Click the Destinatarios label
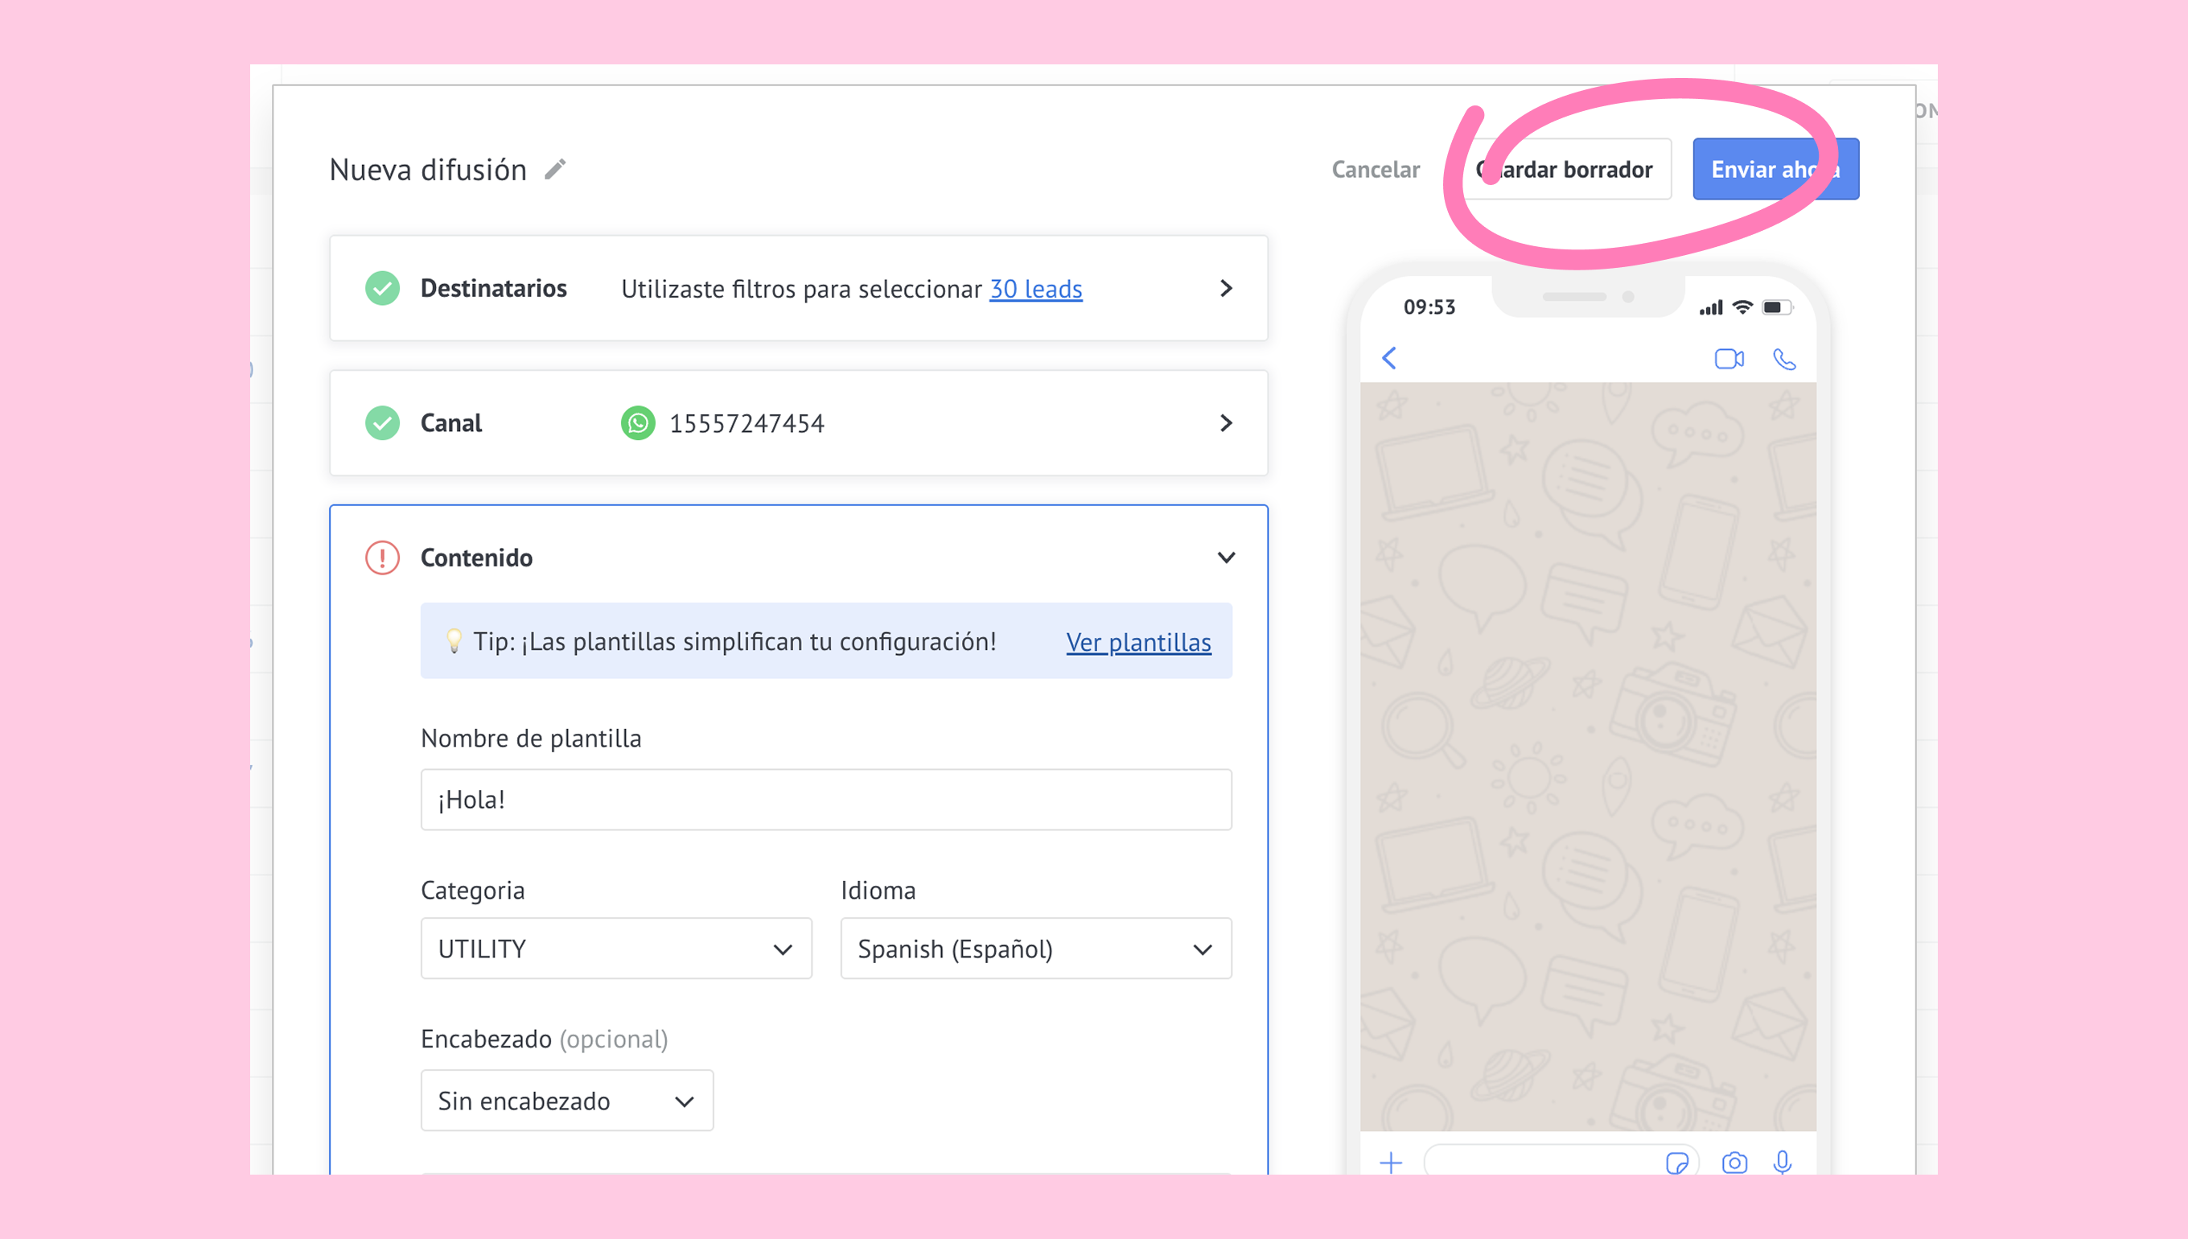 (493, 289)
